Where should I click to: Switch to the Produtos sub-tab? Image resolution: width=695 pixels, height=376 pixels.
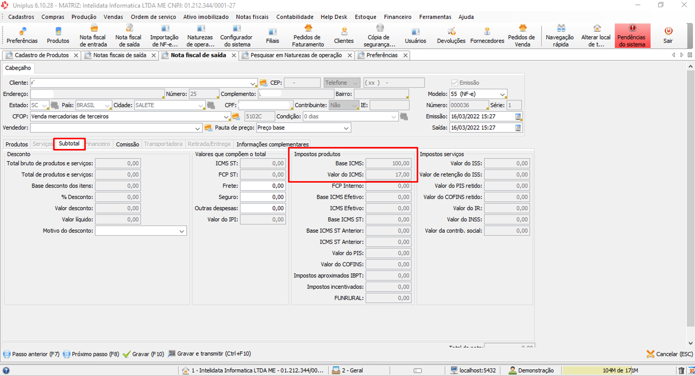tap(17, 144)
